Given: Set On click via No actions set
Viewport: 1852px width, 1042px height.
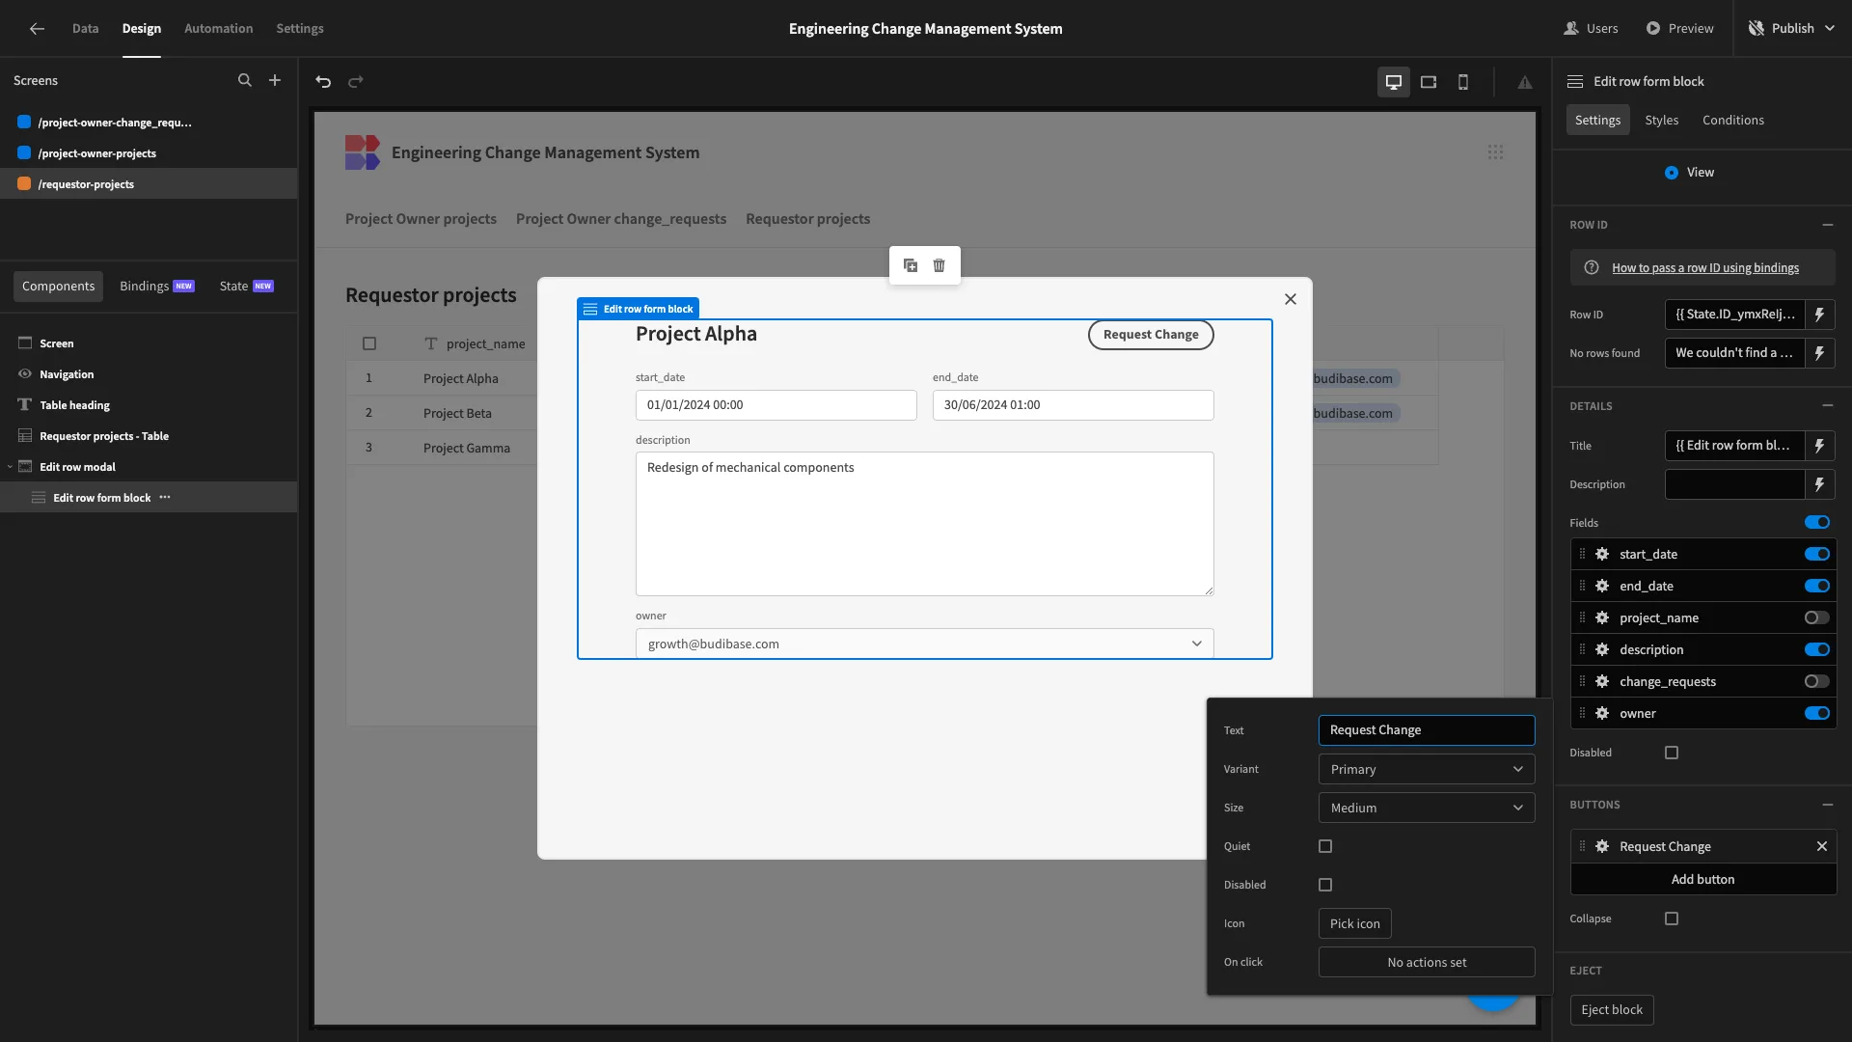Looking at the screenshot, I should pos(1427,962).
